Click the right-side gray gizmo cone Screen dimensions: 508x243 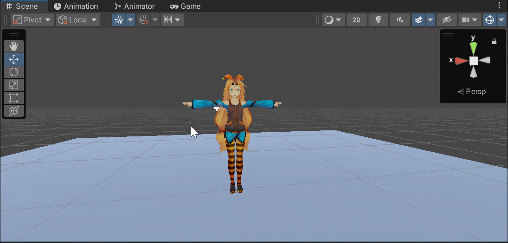(485, 61)
